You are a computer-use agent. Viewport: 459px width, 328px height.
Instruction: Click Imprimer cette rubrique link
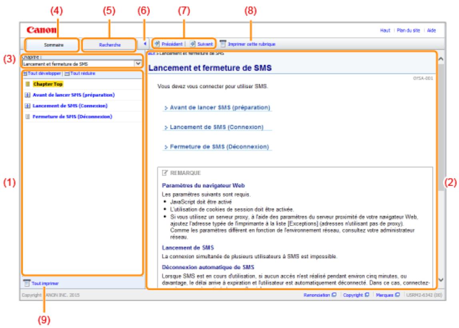(x=251, y=44)
